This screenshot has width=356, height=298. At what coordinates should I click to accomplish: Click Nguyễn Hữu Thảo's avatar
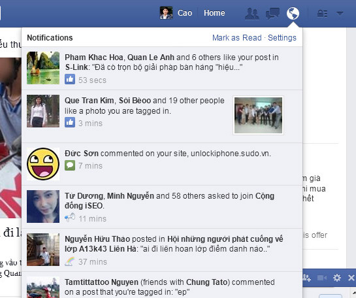point(43,250)
